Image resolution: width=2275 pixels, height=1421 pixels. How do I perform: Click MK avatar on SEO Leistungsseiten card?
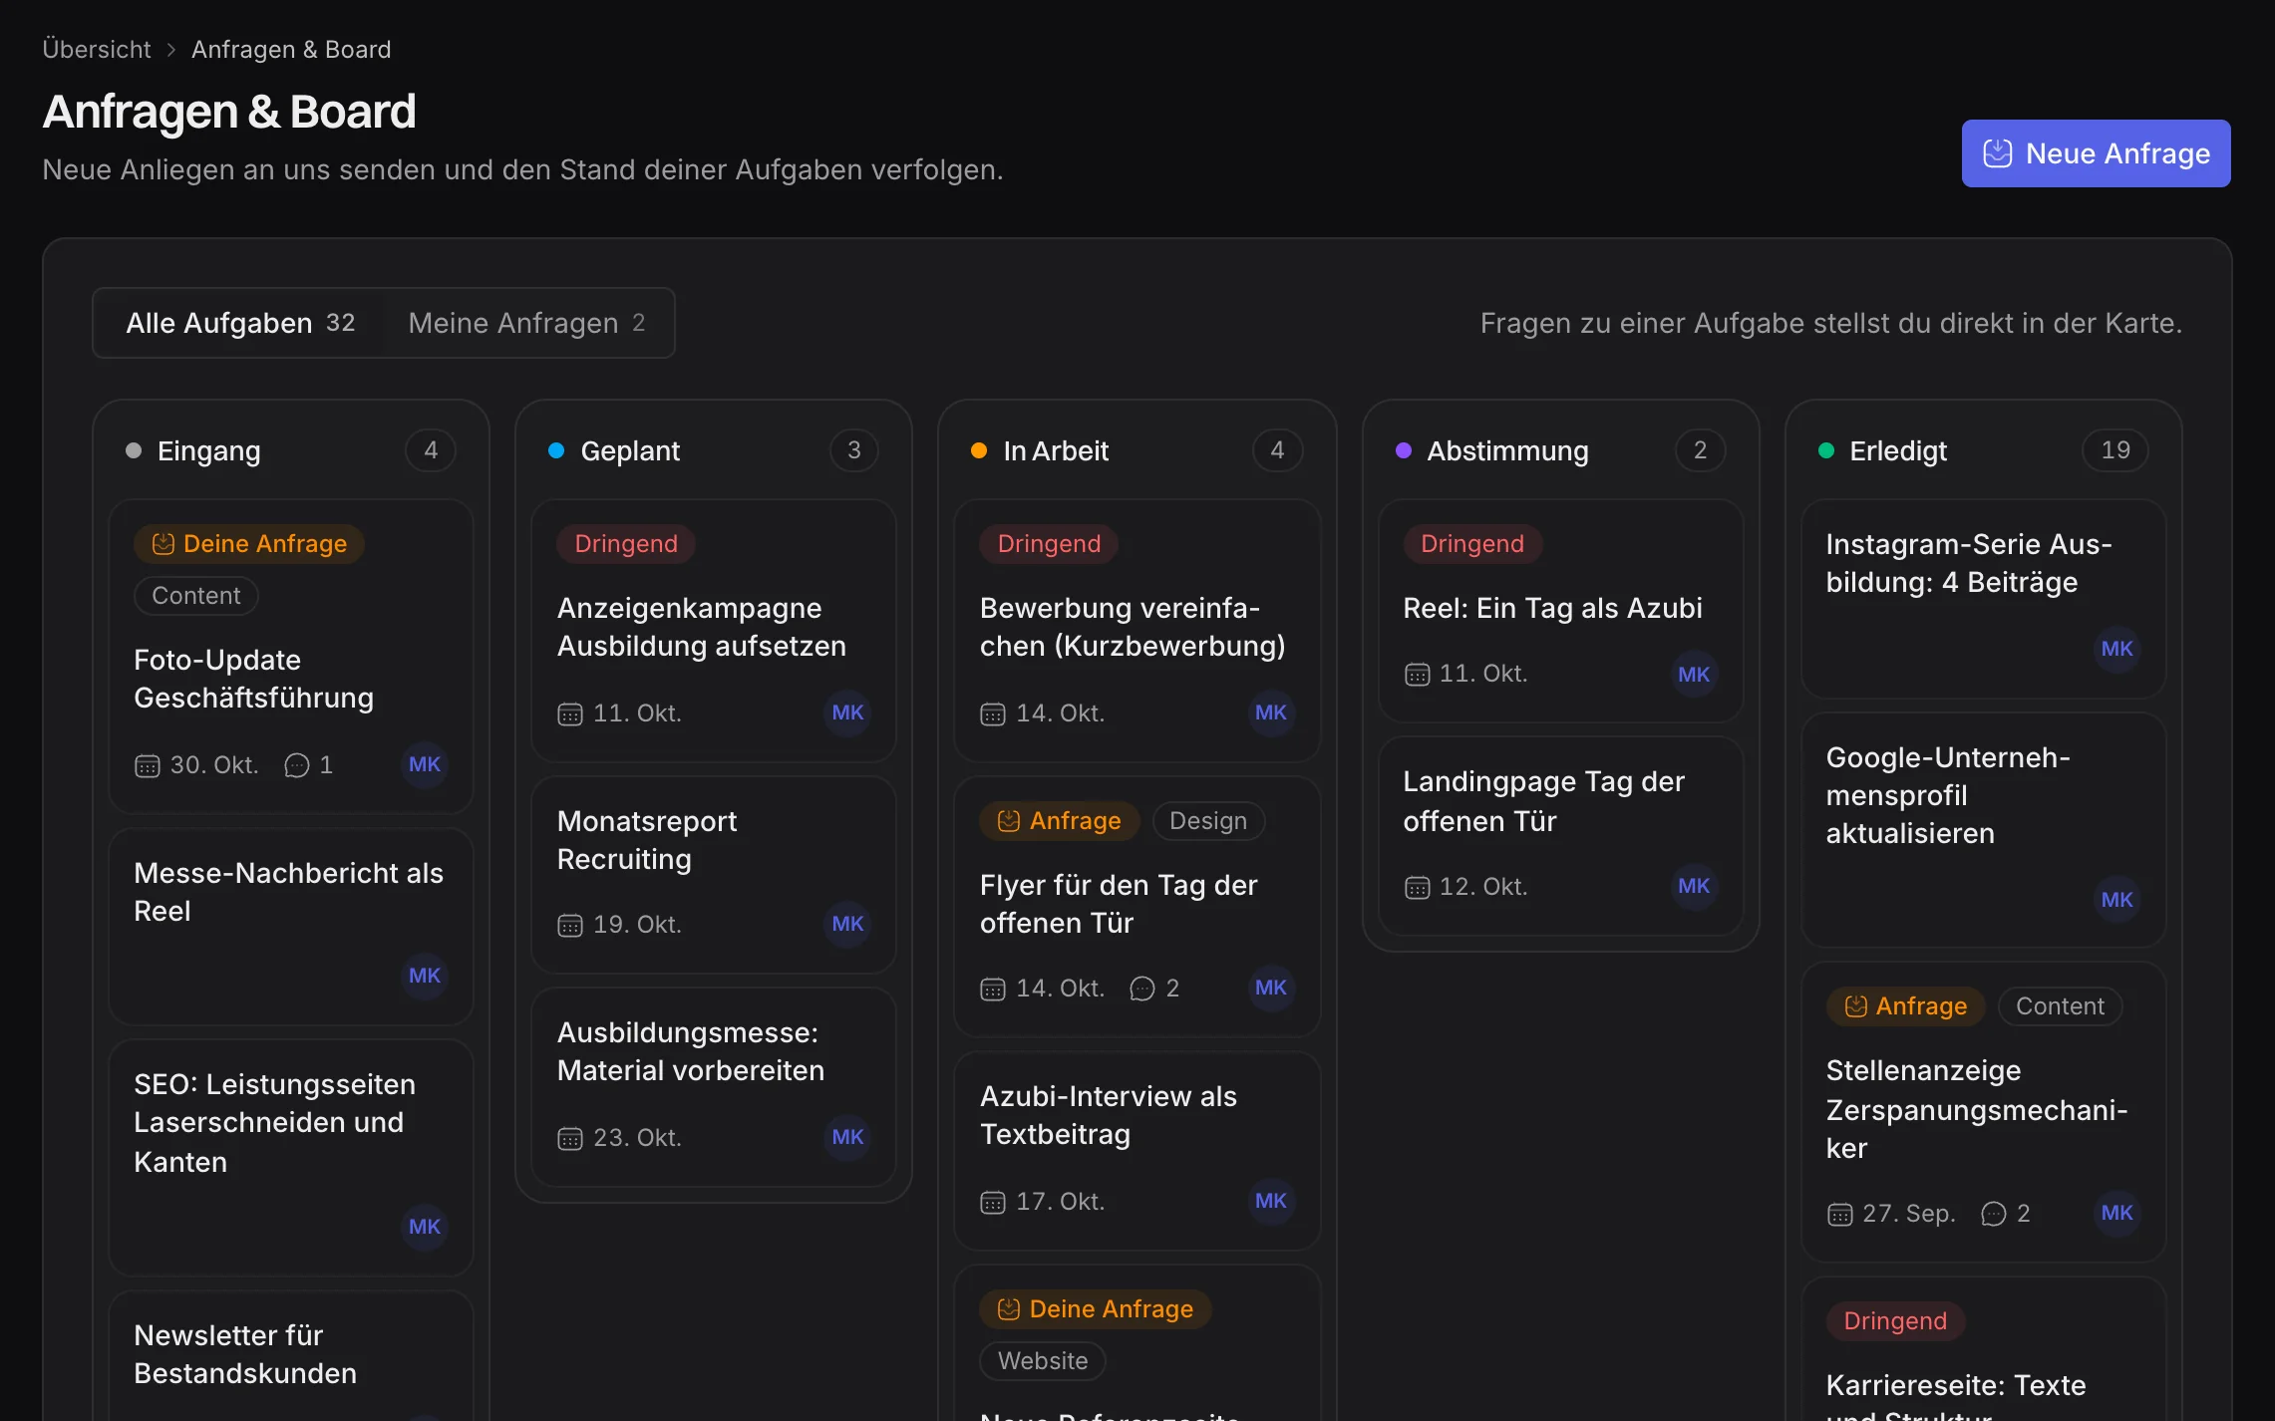click(x=425, y=1227)
